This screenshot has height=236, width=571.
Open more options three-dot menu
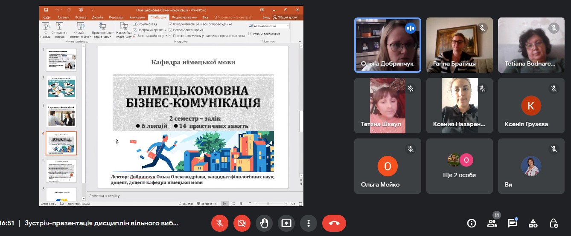[x=308, y=223]
